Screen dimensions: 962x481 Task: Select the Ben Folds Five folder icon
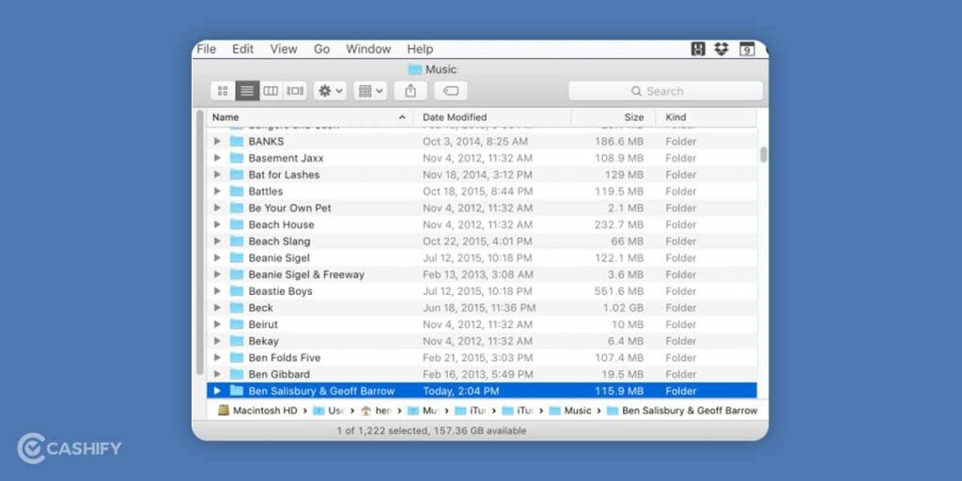coord(237,357)
